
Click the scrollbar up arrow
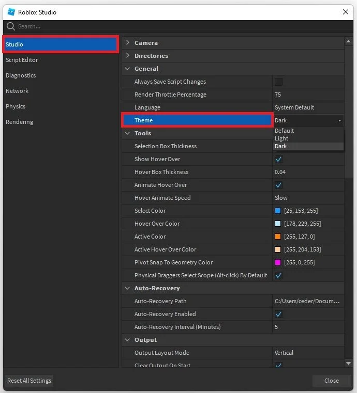pos(349,41)
